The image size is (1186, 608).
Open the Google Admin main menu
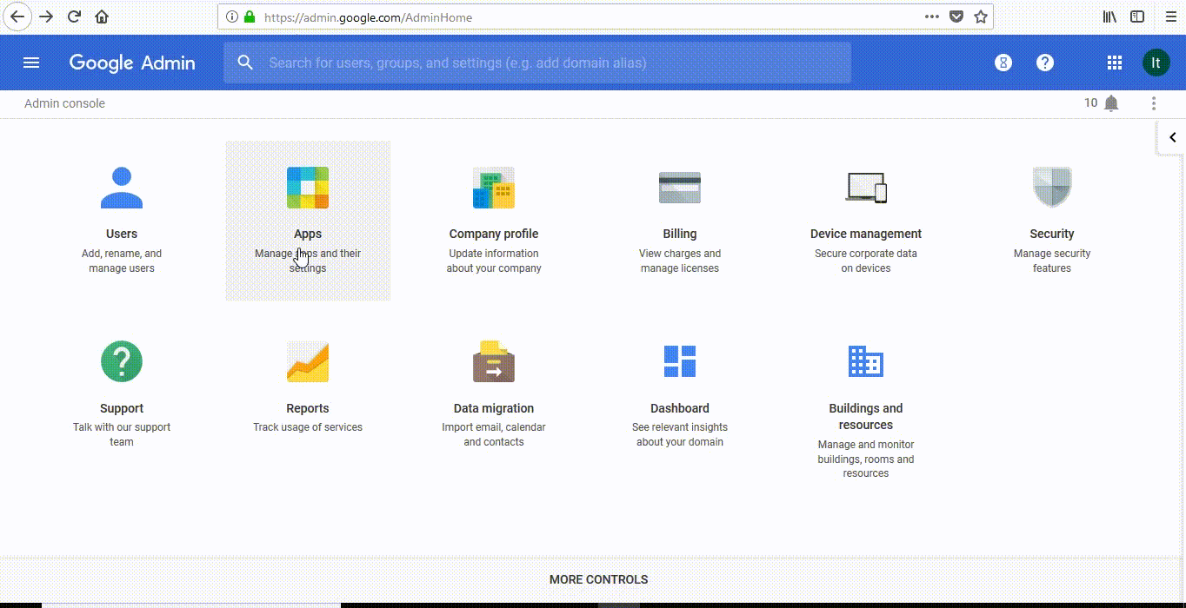coord(31,63)
